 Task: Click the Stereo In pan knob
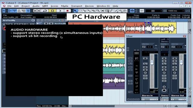pos(156,47)
